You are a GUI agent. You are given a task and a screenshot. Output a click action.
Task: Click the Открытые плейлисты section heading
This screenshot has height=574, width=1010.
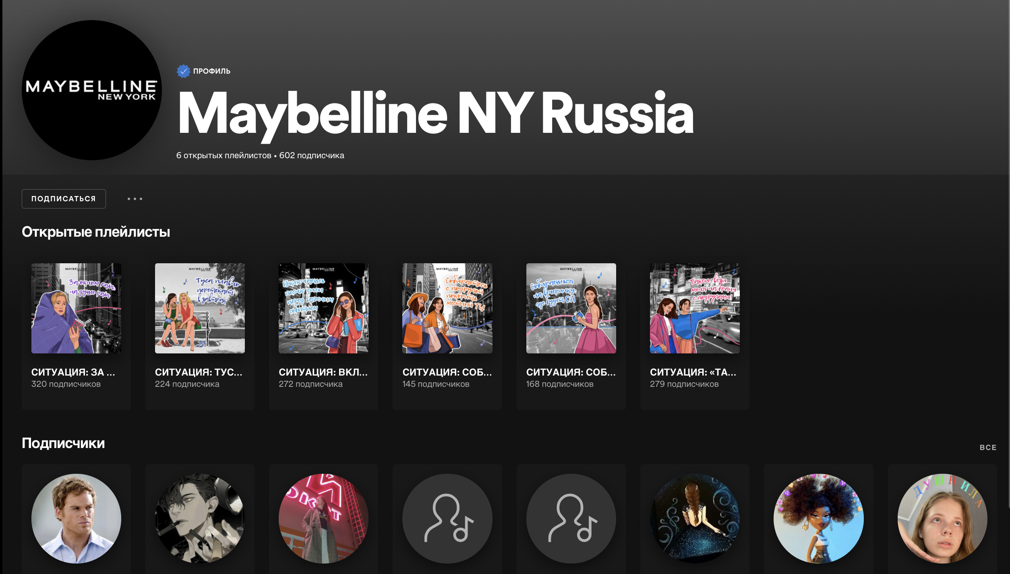click(x=96, y=232)
